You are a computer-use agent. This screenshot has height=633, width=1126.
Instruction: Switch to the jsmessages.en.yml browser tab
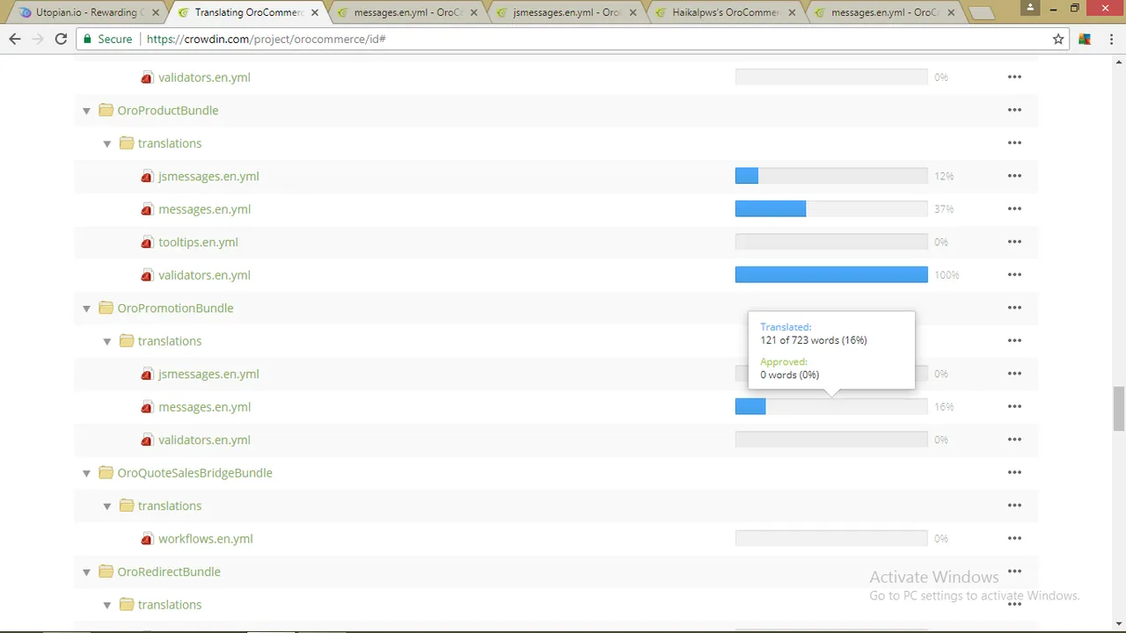click(x=566, y=12)
